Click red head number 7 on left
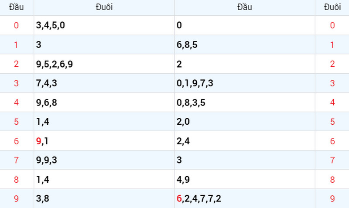 16,160
